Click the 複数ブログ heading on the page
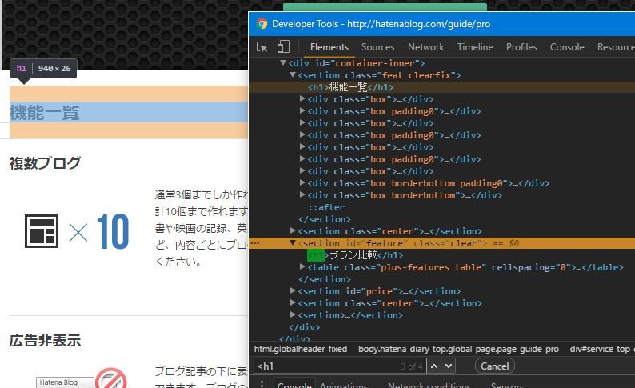The image size is (635, 388). tap(45, 163)
